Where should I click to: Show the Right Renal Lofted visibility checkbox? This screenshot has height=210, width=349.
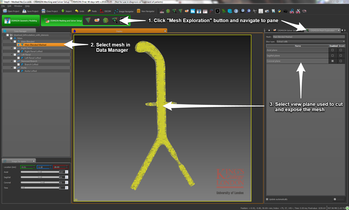point(19,52)
